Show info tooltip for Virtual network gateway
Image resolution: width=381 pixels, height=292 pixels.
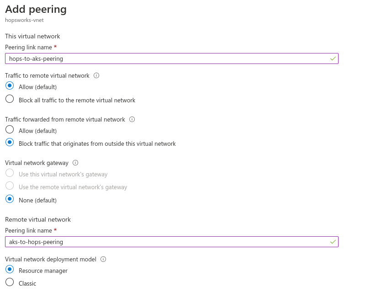coord(75,163)
